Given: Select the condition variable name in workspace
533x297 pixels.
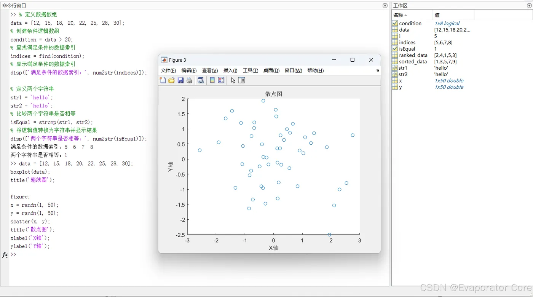Looking at the screenshot, I should 410,23.
